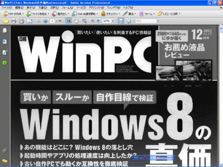Open the Bookmarks panel in sidebar
223x167 pixels.
tap(5, 41)
